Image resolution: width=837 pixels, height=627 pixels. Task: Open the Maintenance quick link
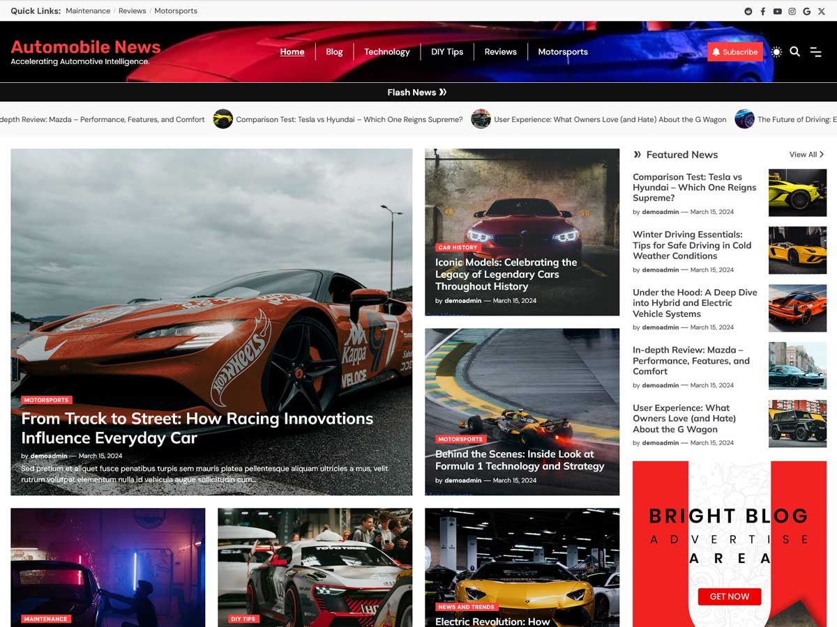click(x=88, y=11)
